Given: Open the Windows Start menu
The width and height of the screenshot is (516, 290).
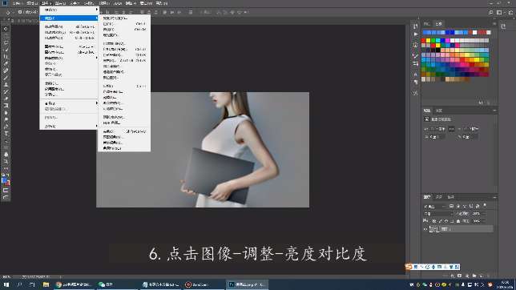Looking at the screenshot, I should click(x=6, y=284).
